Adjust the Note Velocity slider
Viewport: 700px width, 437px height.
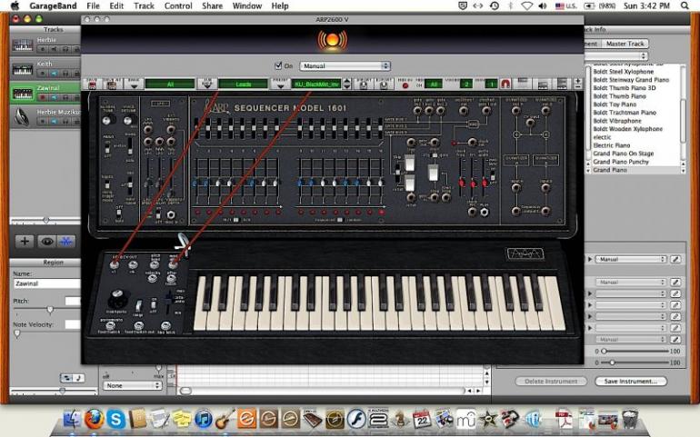point(17,333)
